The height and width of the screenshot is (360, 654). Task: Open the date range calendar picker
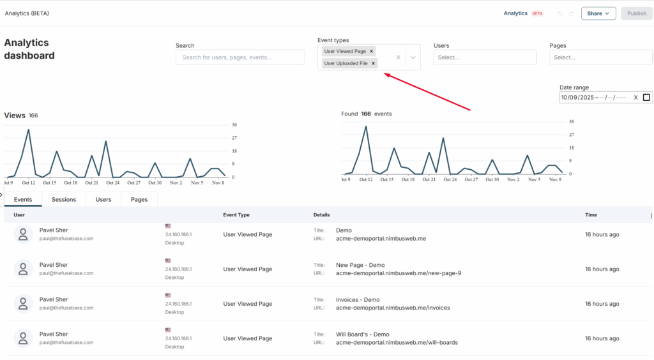(x=646, y=97)
